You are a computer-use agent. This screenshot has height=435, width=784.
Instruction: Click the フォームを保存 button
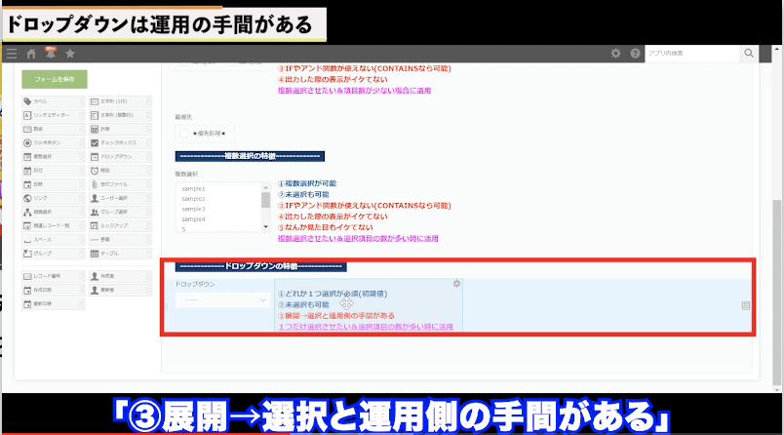pos(54,80)
